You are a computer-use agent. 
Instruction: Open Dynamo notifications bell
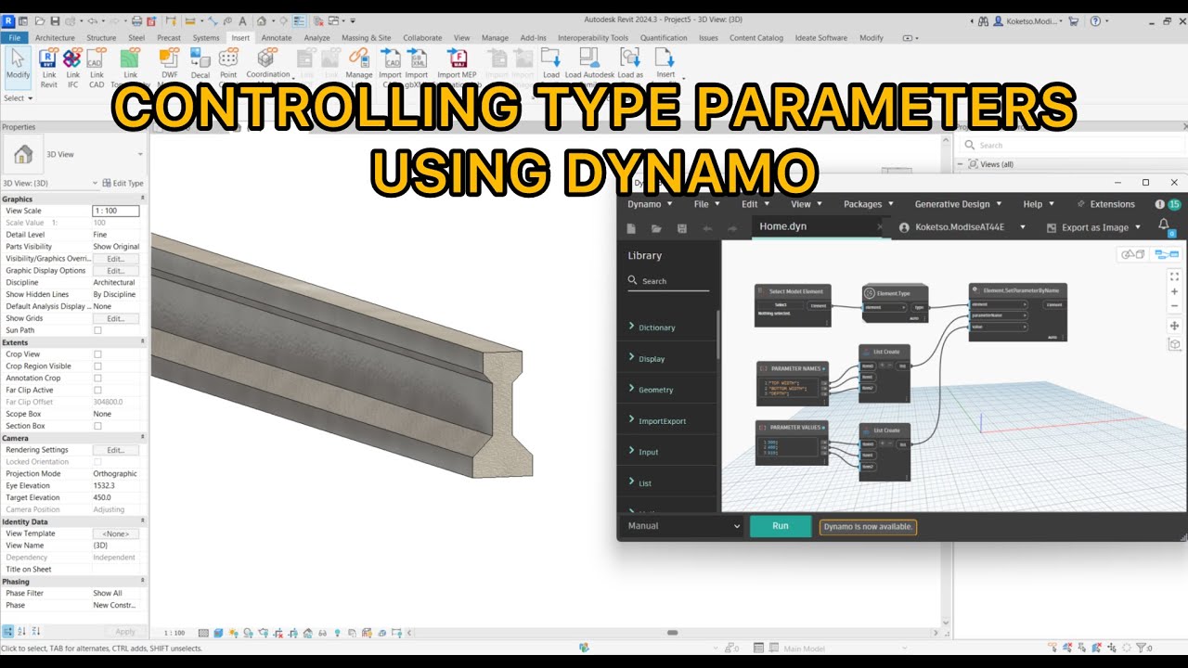1164,225
